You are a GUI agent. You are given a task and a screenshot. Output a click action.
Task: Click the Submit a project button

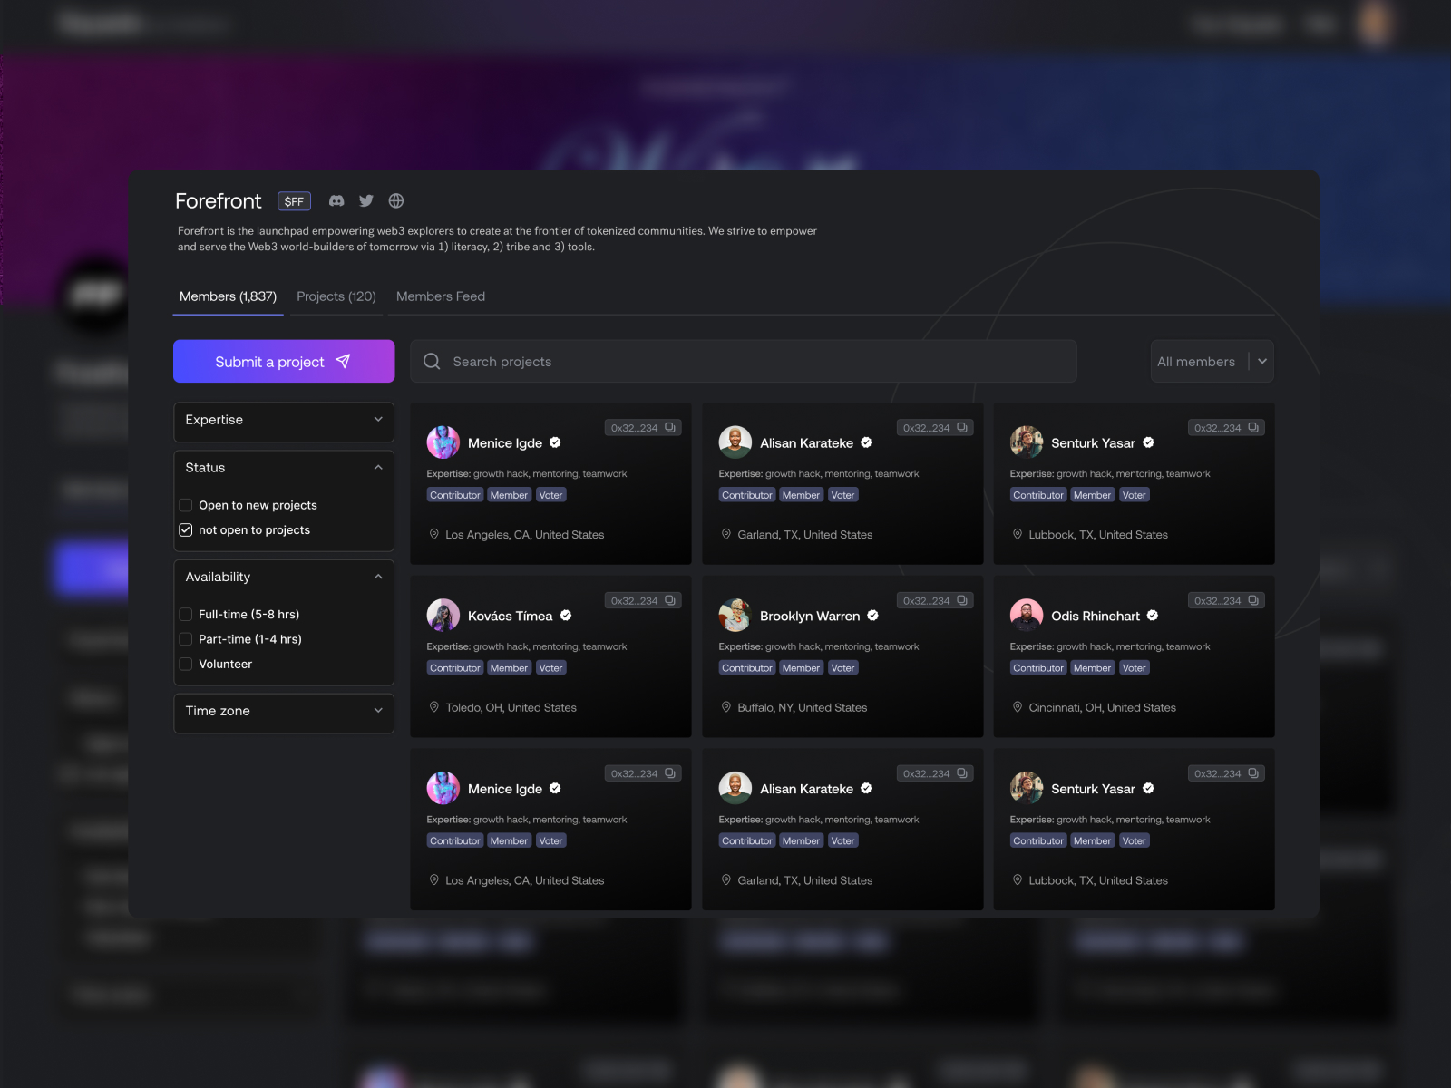click(284, 362)
